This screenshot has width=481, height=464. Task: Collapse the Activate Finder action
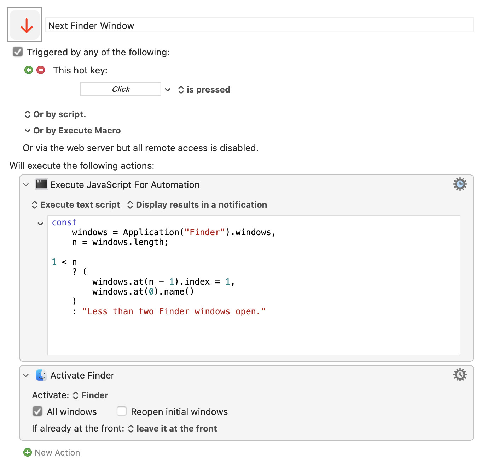tap(26, 375)
